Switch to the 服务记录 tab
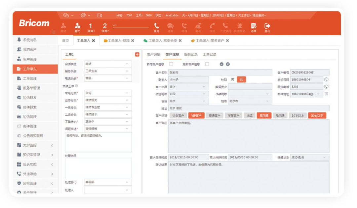Image resolution: width=357 pixels, height=208 pixels. pos(191,54)
